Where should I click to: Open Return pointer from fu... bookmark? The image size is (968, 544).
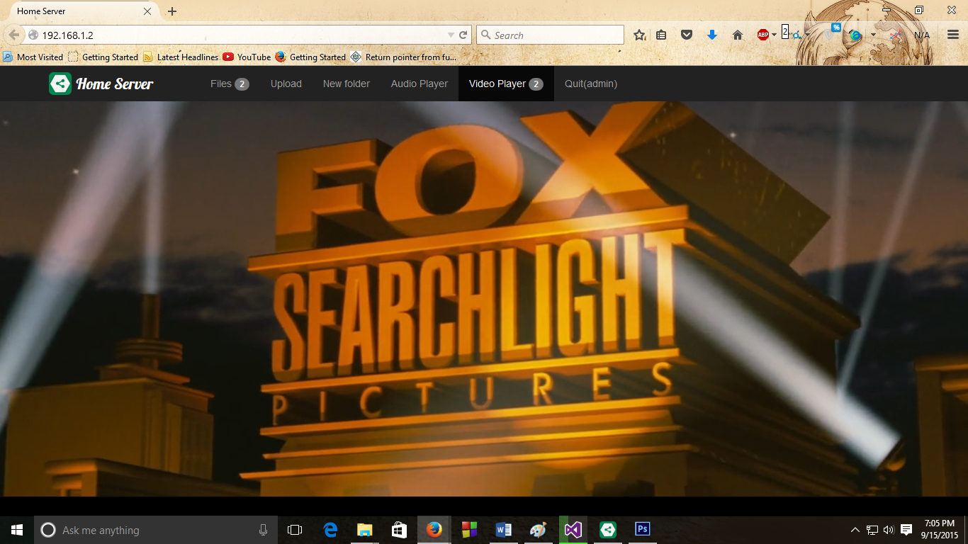click(403, 57)
